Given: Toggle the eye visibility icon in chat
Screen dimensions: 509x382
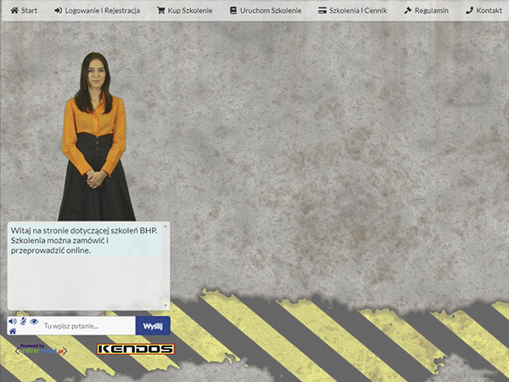Looking at the screenshot, I should click(34, 321).
